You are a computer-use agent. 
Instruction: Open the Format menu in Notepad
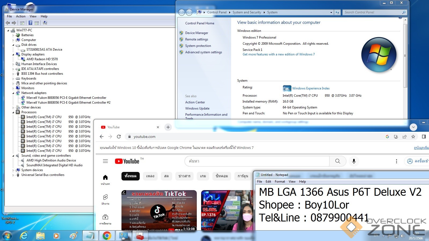click(x=280, y=182)
